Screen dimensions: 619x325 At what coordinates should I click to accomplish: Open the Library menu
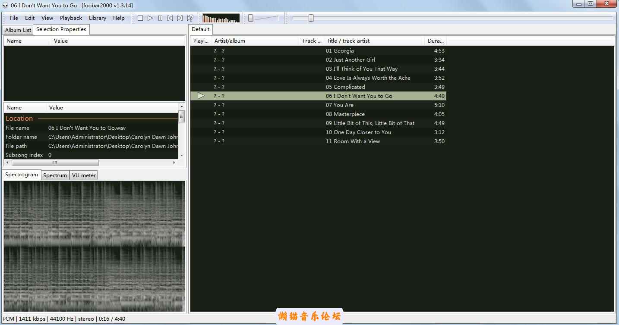[x=97, y=18]
